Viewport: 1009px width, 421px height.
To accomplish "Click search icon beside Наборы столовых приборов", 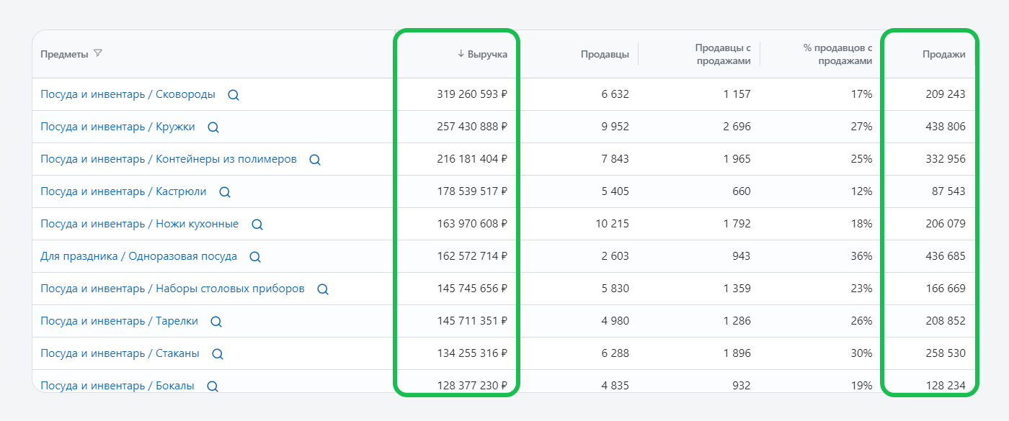I will click(x=323, y=289).
